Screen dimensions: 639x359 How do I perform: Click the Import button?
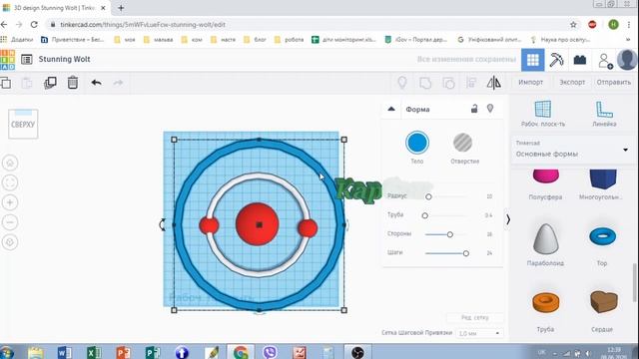tap(530, 82)
